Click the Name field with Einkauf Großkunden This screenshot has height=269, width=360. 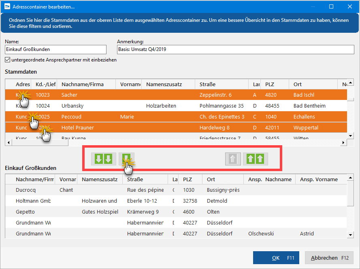pos(55,49)
